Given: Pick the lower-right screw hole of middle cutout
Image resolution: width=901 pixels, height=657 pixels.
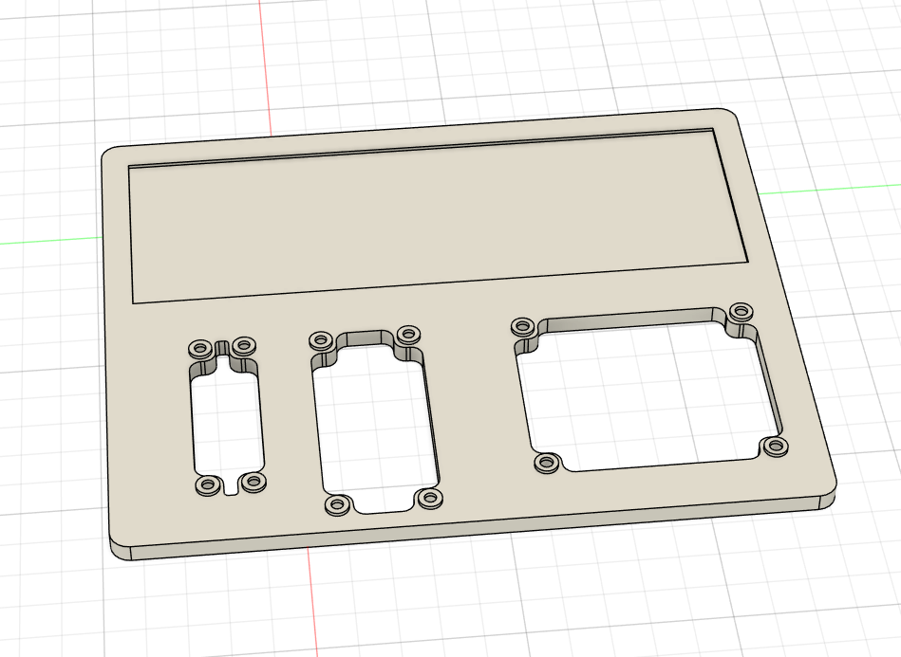Looking at the screenshot, I should [x=429, y=498].
